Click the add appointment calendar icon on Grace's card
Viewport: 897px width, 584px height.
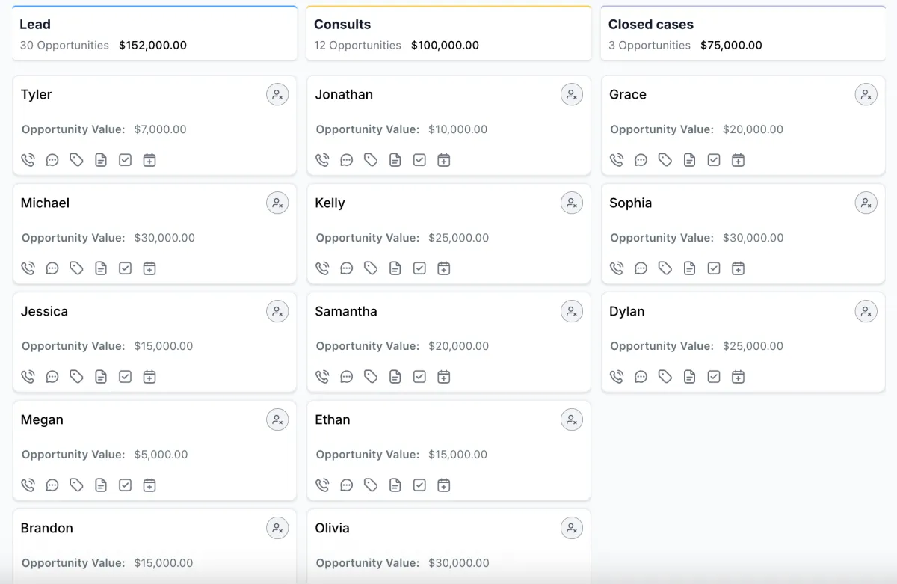pos(738,159)
